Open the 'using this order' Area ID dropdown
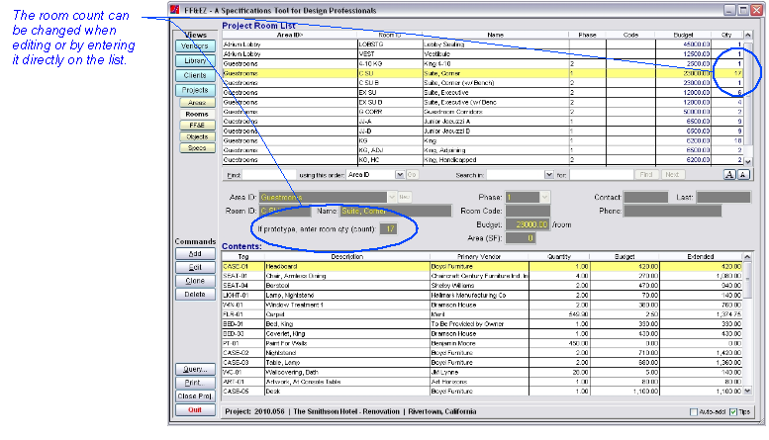This screenshot has height=440, width=769. 400,175
